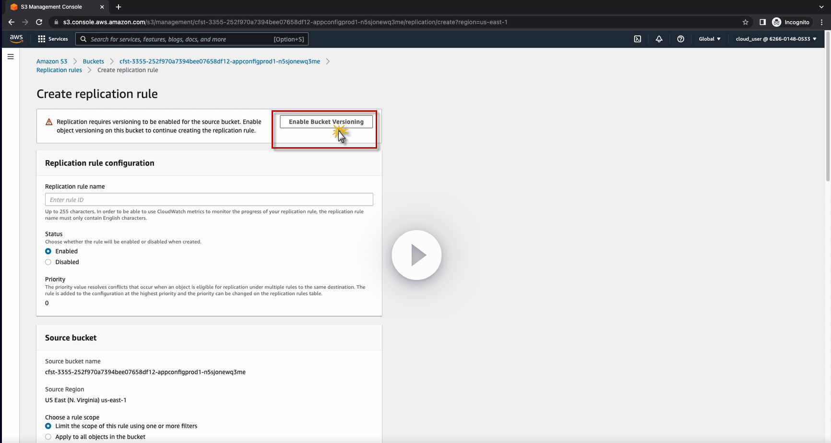This screenshot has width=831, height=443.
Task: Click the 'US East (N. Virginia) us-east-1' text
Action: point(86,400)
